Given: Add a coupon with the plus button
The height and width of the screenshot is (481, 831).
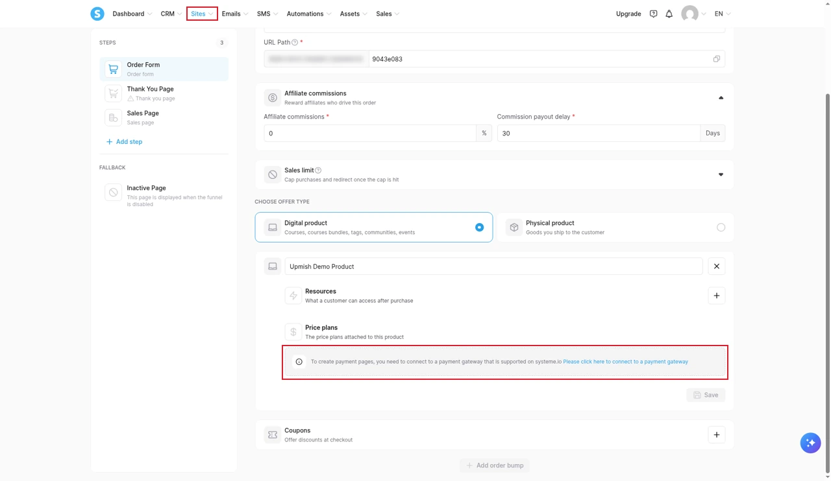Looking at the screenshot, I should 717,435.
